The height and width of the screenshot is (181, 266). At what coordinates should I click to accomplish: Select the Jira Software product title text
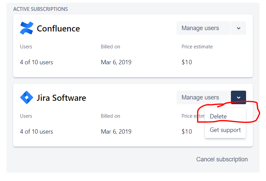pyautogui.click(x=61, y=98)
